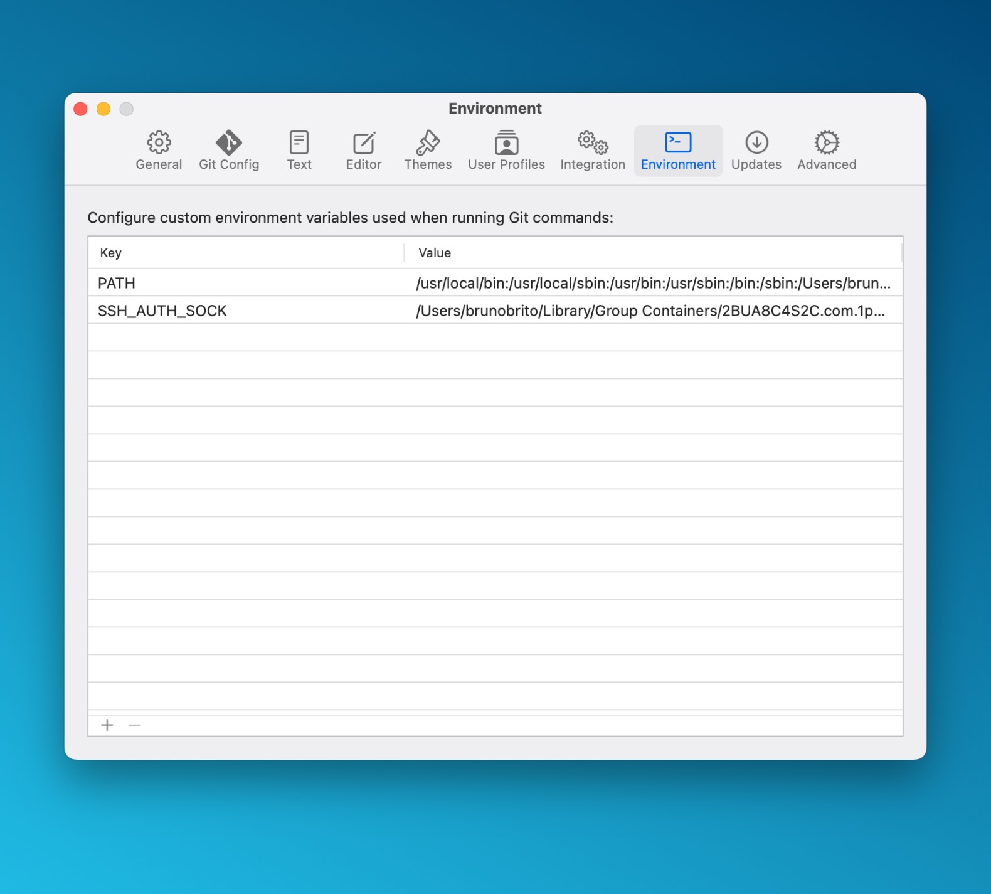Switch to Git Config preferences
This screenshot has height=894, width=991.
[x=229, y=151]
